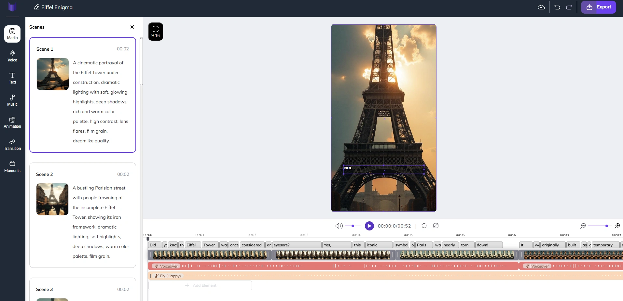
Task: Open the Voice panel
Action: 12,56
